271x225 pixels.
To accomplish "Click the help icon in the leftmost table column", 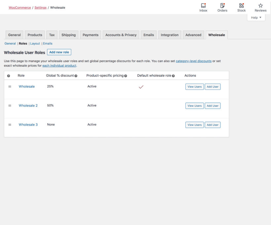I will pos(9,75).
